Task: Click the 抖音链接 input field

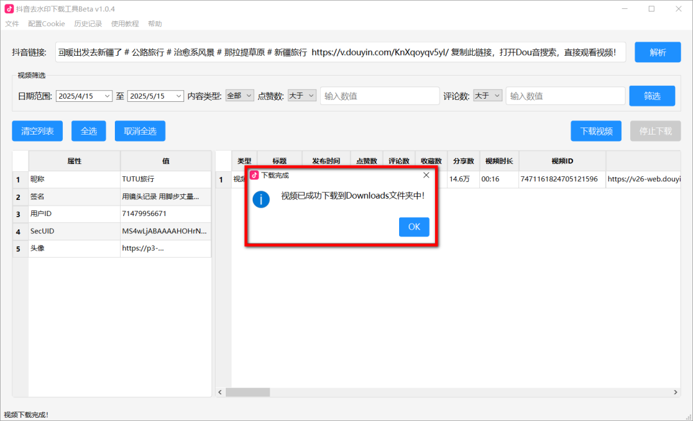Action: click(340, 53)
